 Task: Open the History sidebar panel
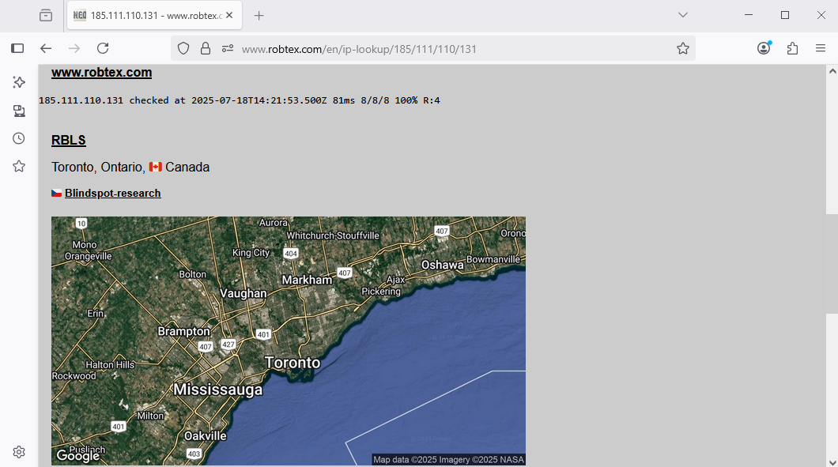click(x=19, y=138)
